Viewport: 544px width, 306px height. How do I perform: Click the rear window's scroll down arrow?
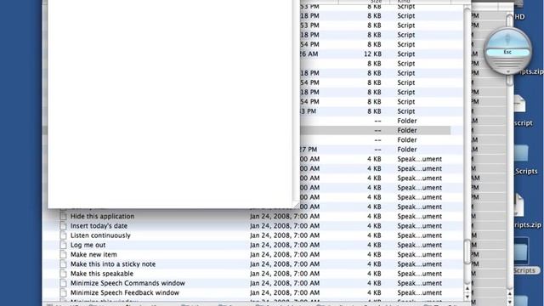(509, 301)
